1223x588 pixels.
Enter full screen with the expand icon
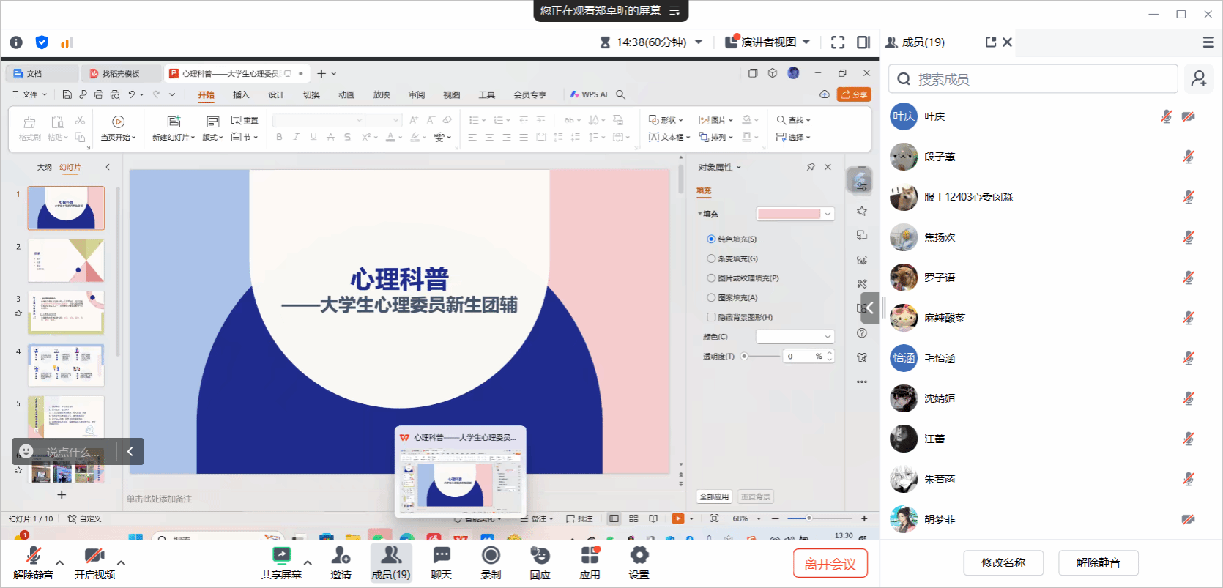point(838,42)
